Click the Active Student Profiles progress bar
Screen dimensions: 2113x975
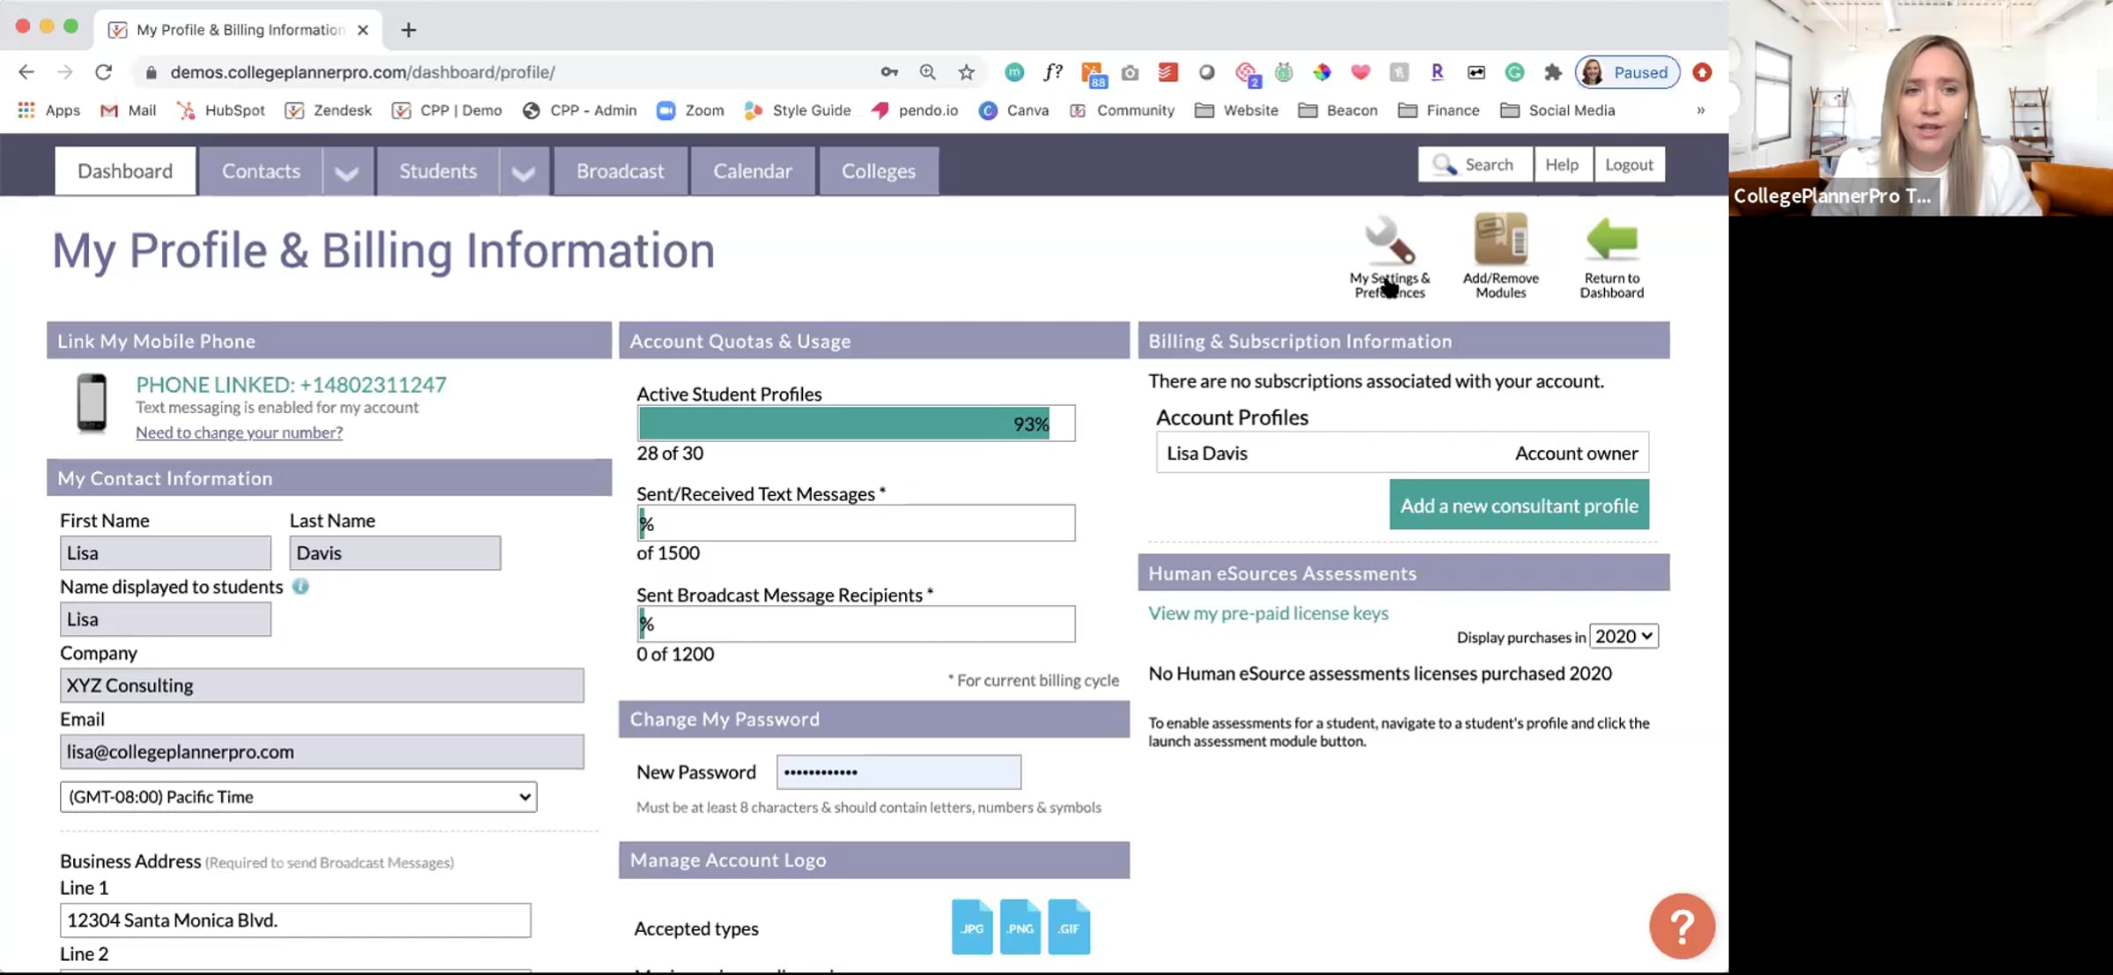[855, 424]
